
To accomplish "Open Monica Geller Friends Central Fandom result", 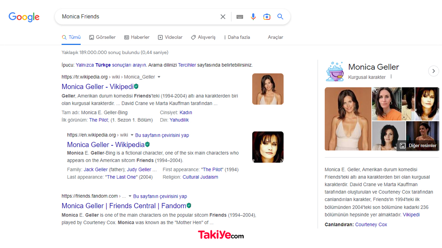I will (124, 205).
